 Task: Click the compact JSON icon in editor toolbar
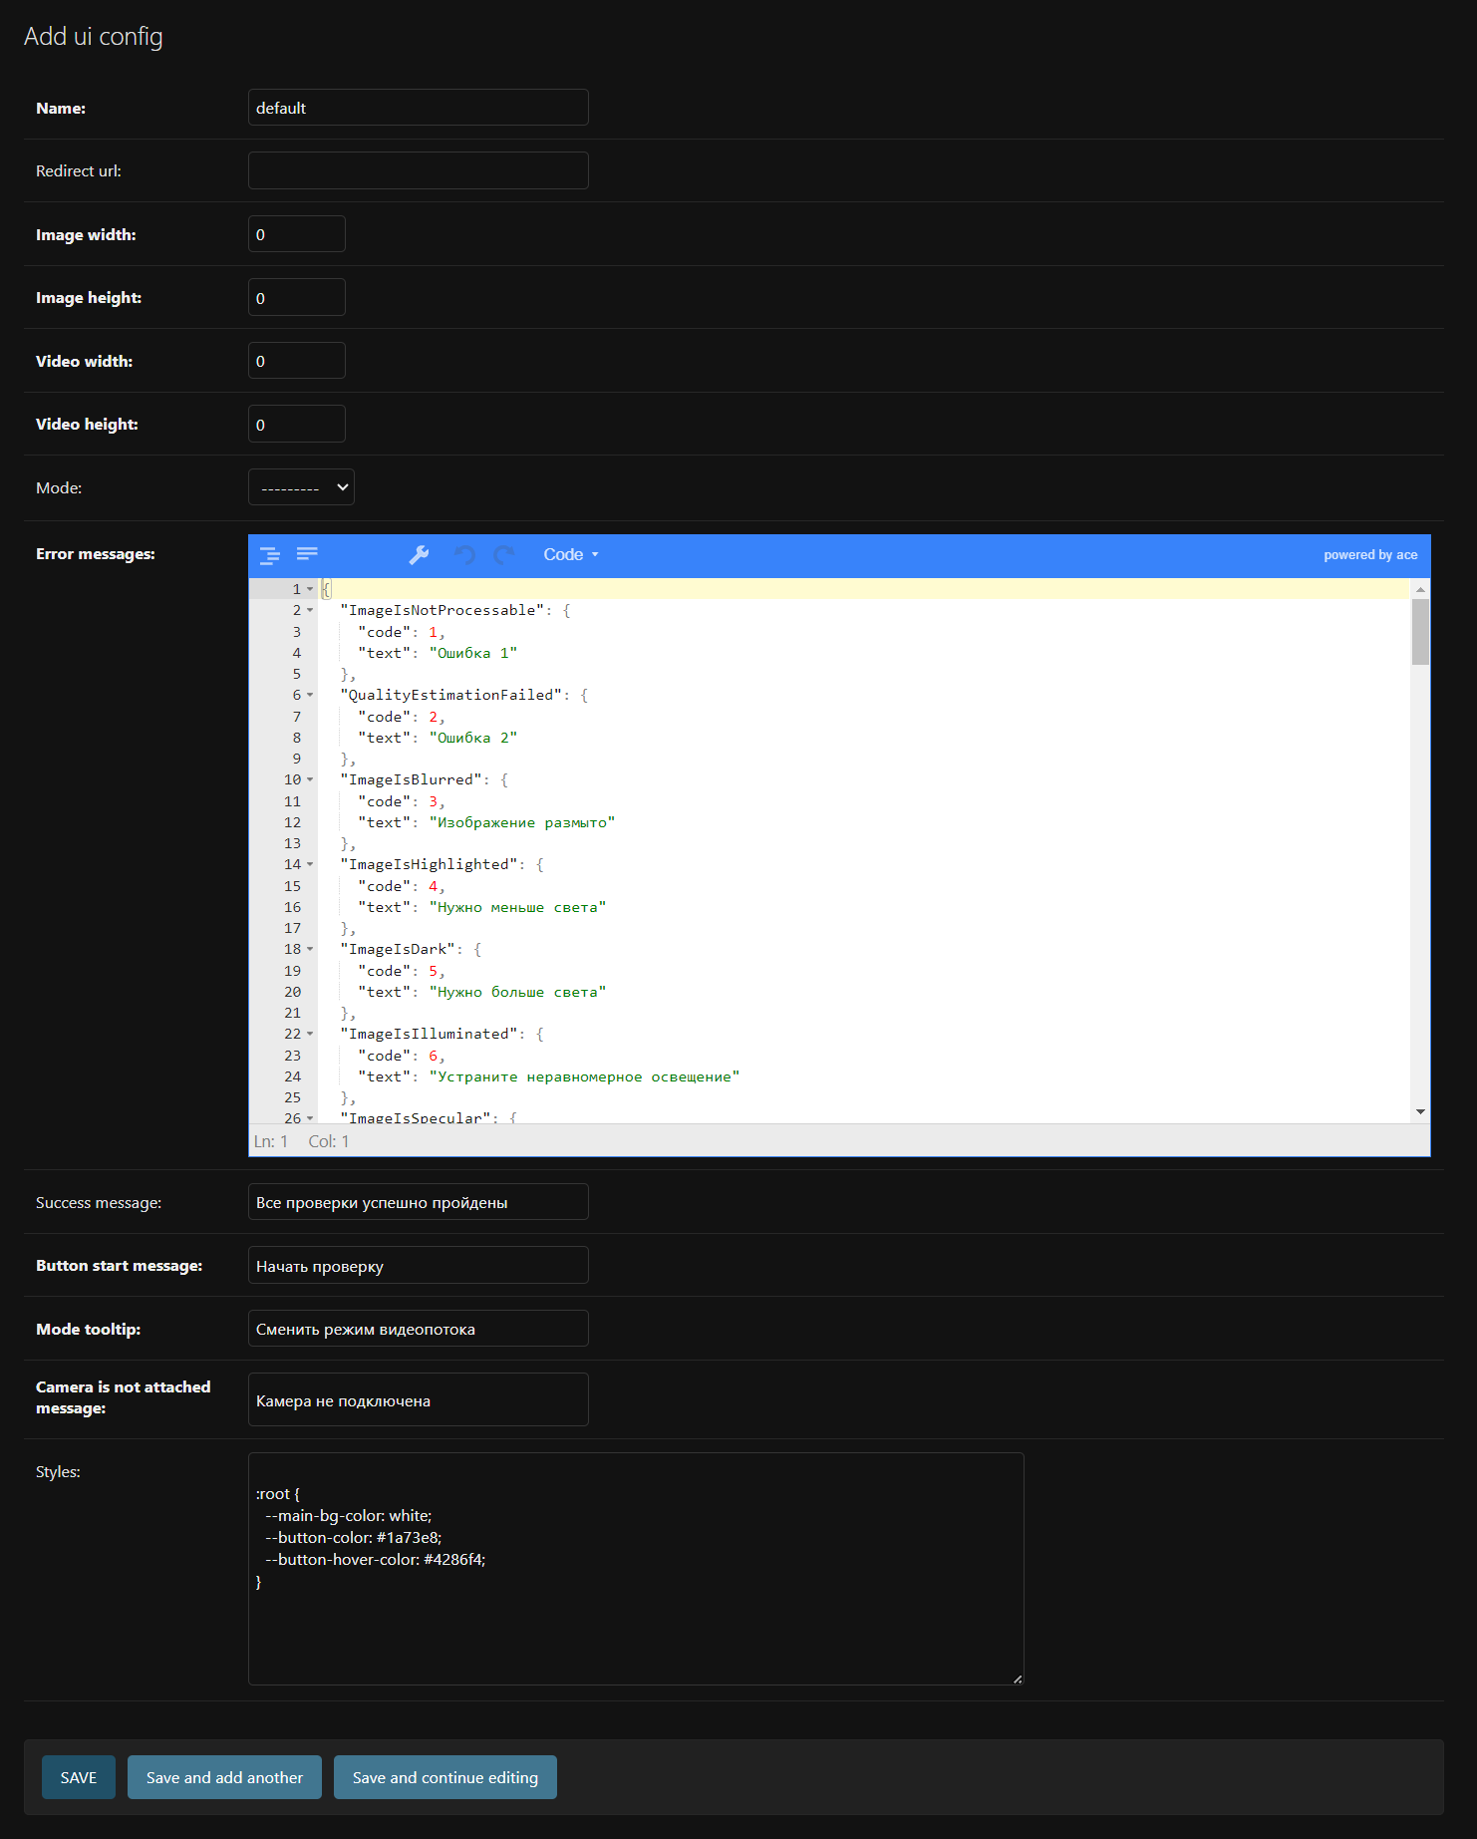[x=307, y=554]
